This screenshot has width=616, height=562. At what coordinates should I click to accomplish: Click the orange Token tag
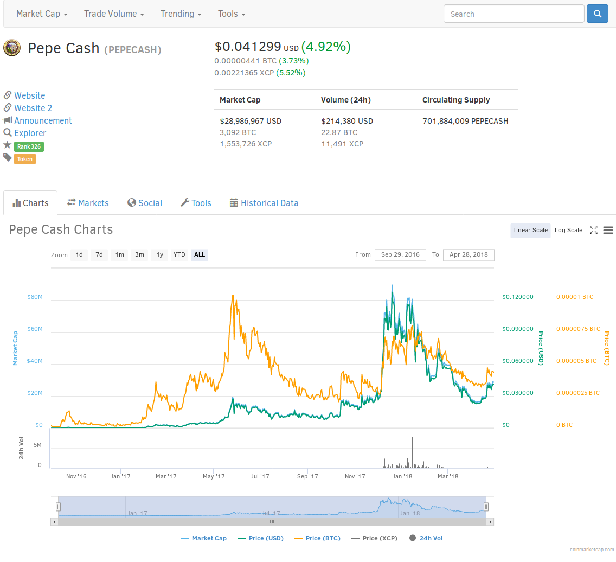25,159
